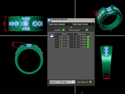Click the green arrow next to Save Report
The image size is (125, 94).
click(x=87, y=30)
